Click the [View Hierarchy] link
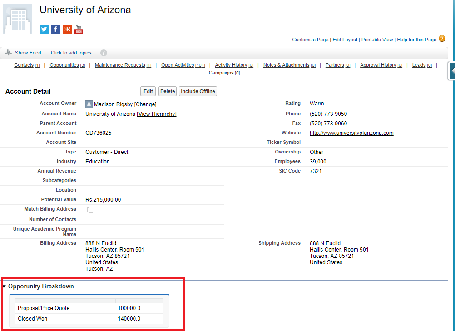 156,114
